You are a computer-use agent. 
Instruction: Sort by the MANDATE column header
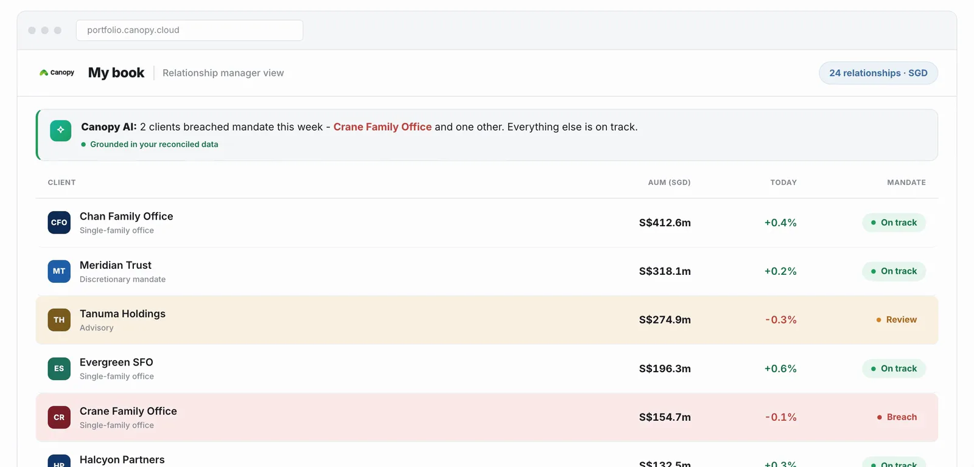906,182
